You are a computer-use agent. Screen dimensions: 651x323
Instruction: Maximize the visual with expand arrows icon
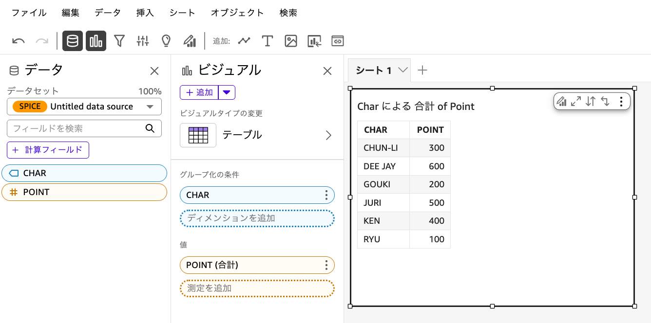(x=576, y=101)
